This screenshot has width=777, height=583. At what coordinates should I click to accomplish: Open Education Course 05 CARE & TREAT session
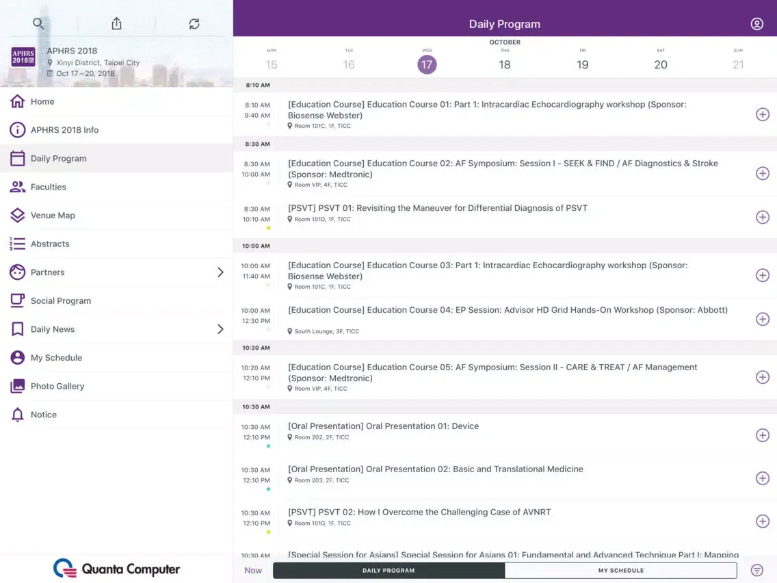pos(505,377)
